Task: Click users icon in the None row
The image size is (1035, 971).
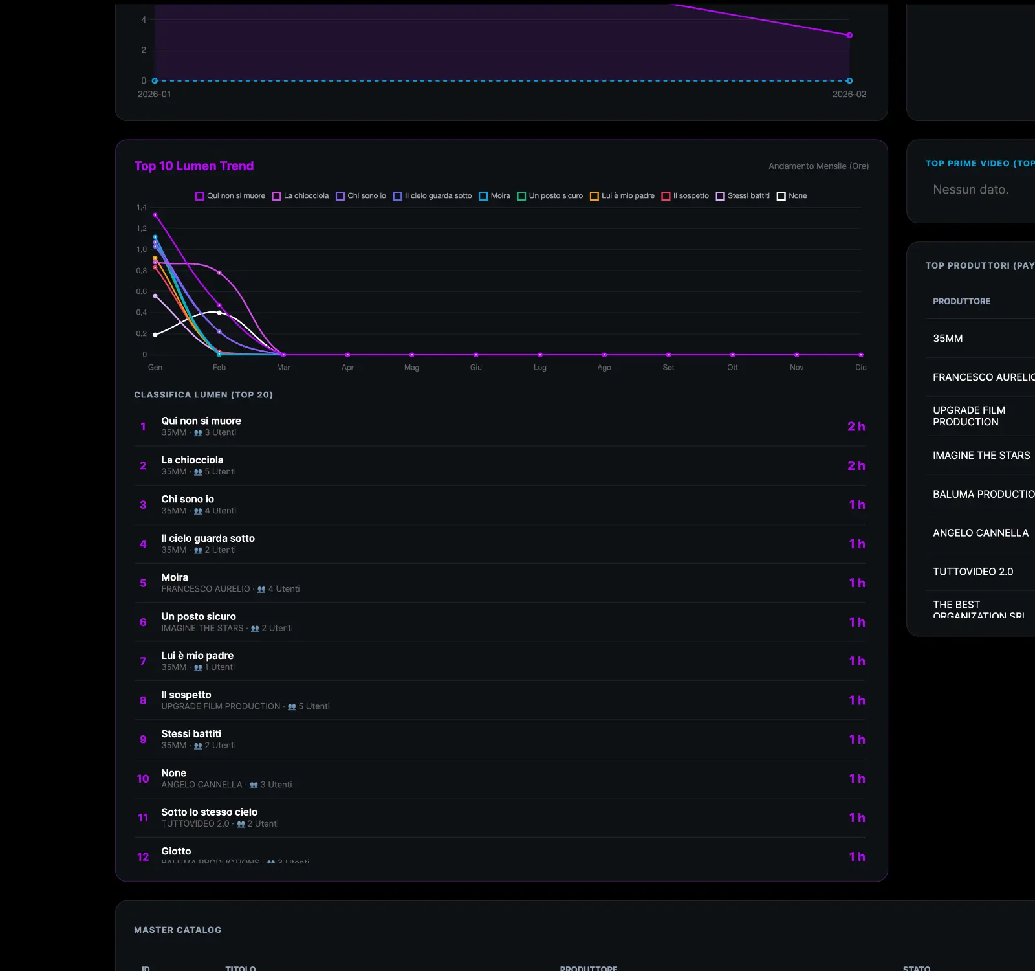Action: 254,785
